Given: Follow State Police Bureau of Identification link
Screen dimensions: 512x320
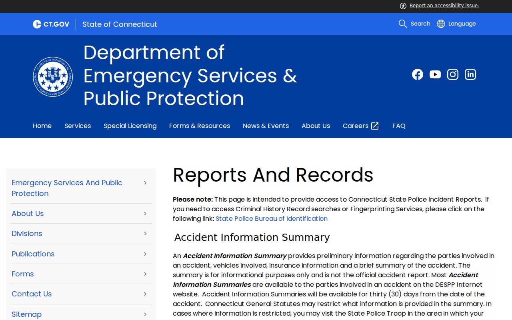Looking at the screenshot, I should point(272,218).
